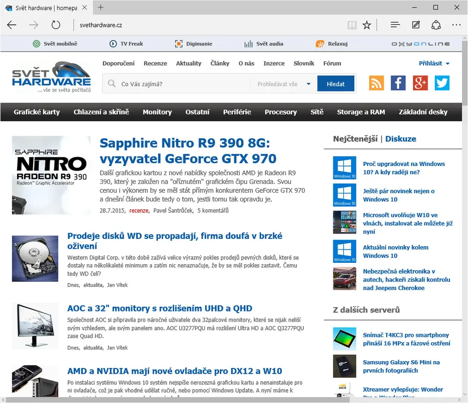Open Edge reading view icon
This screenshot has width=468, height=403.
352,25
